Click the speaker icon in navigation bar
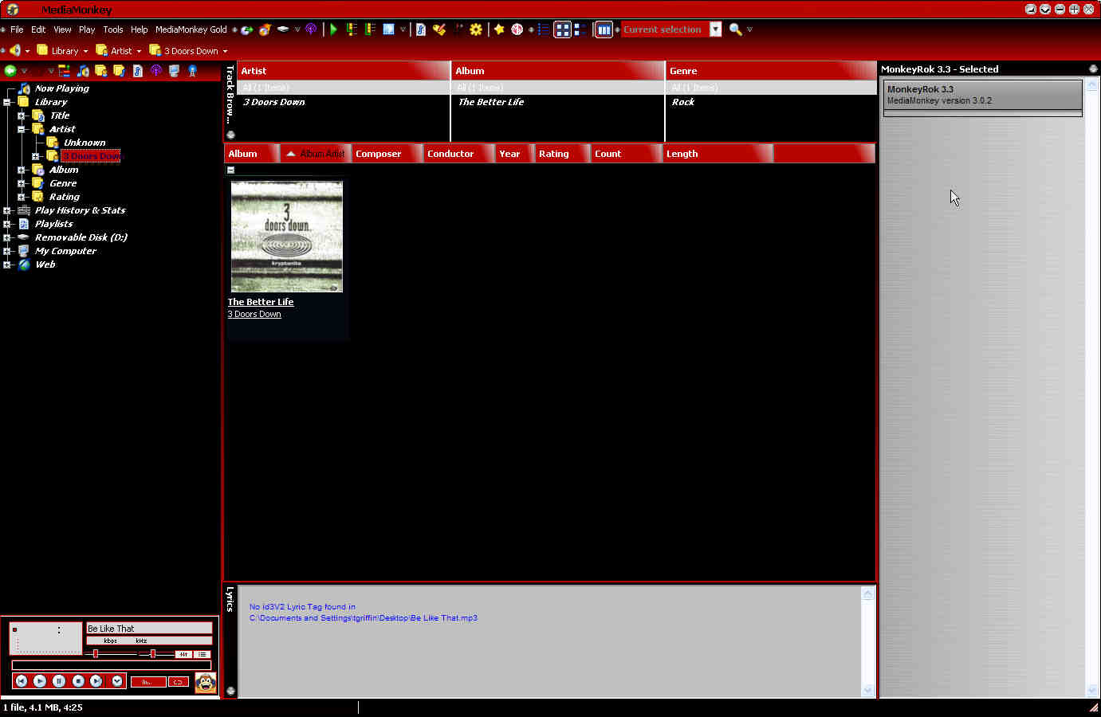This screenshot has width=1101, height=717. coord(14,50)
